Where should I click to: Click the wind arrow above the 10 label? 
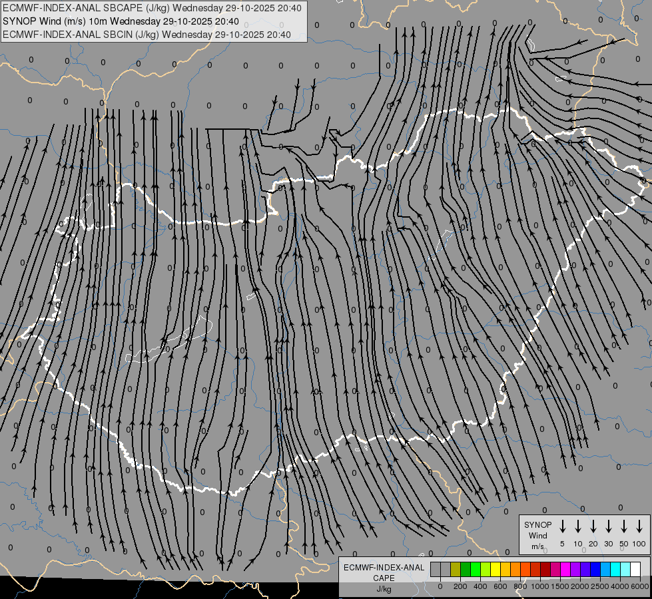coord(578,526)
